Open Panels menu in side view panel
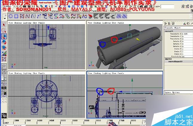 121,73
